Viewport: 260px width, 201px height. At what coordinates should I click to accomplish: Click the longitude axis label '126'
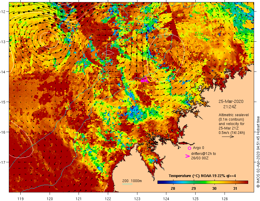click(225, 199)
